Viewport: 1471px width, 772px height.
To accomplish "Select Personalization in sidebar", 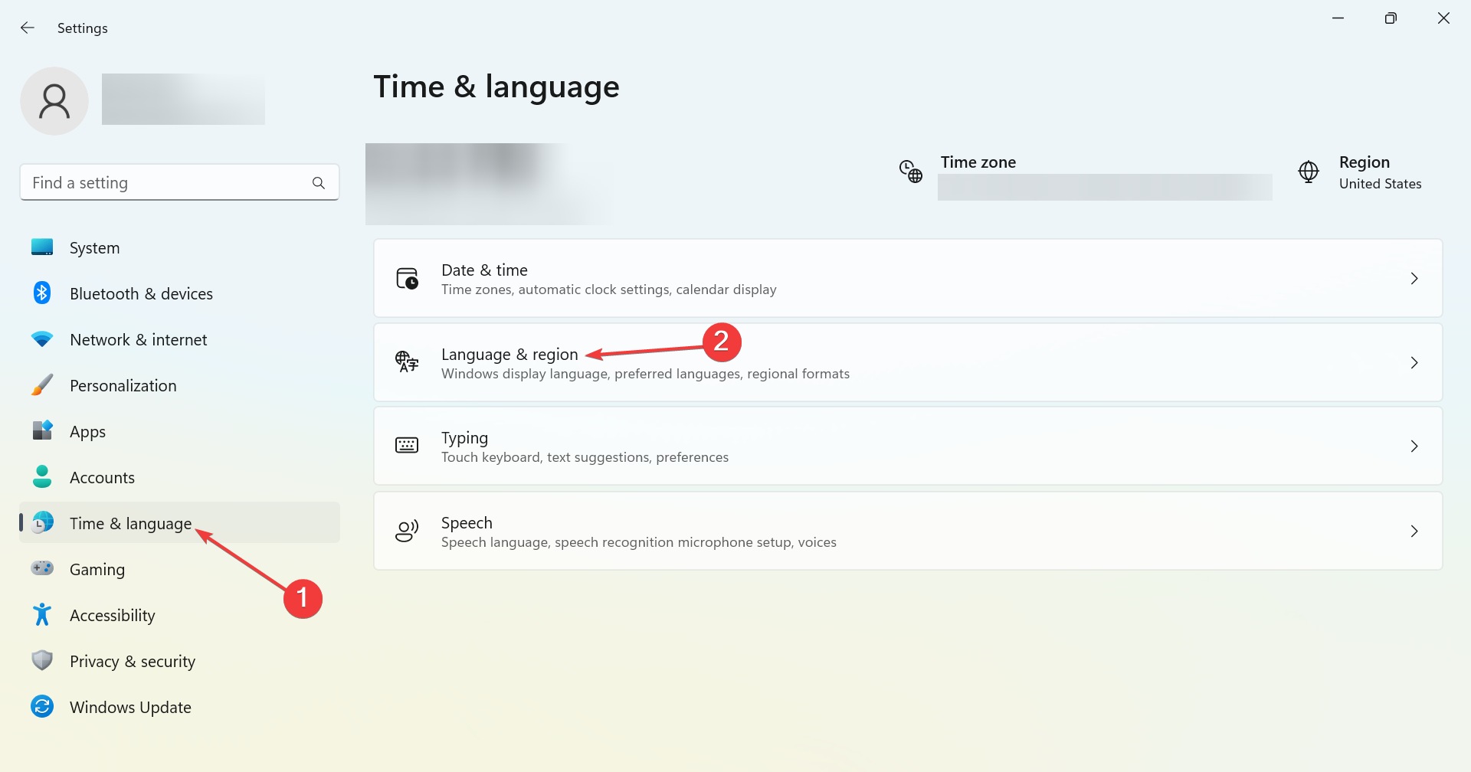I will [x=179, y=385].
